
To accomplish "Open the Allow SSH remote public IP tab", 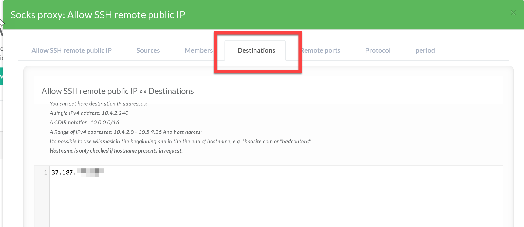I will [71, 50].
